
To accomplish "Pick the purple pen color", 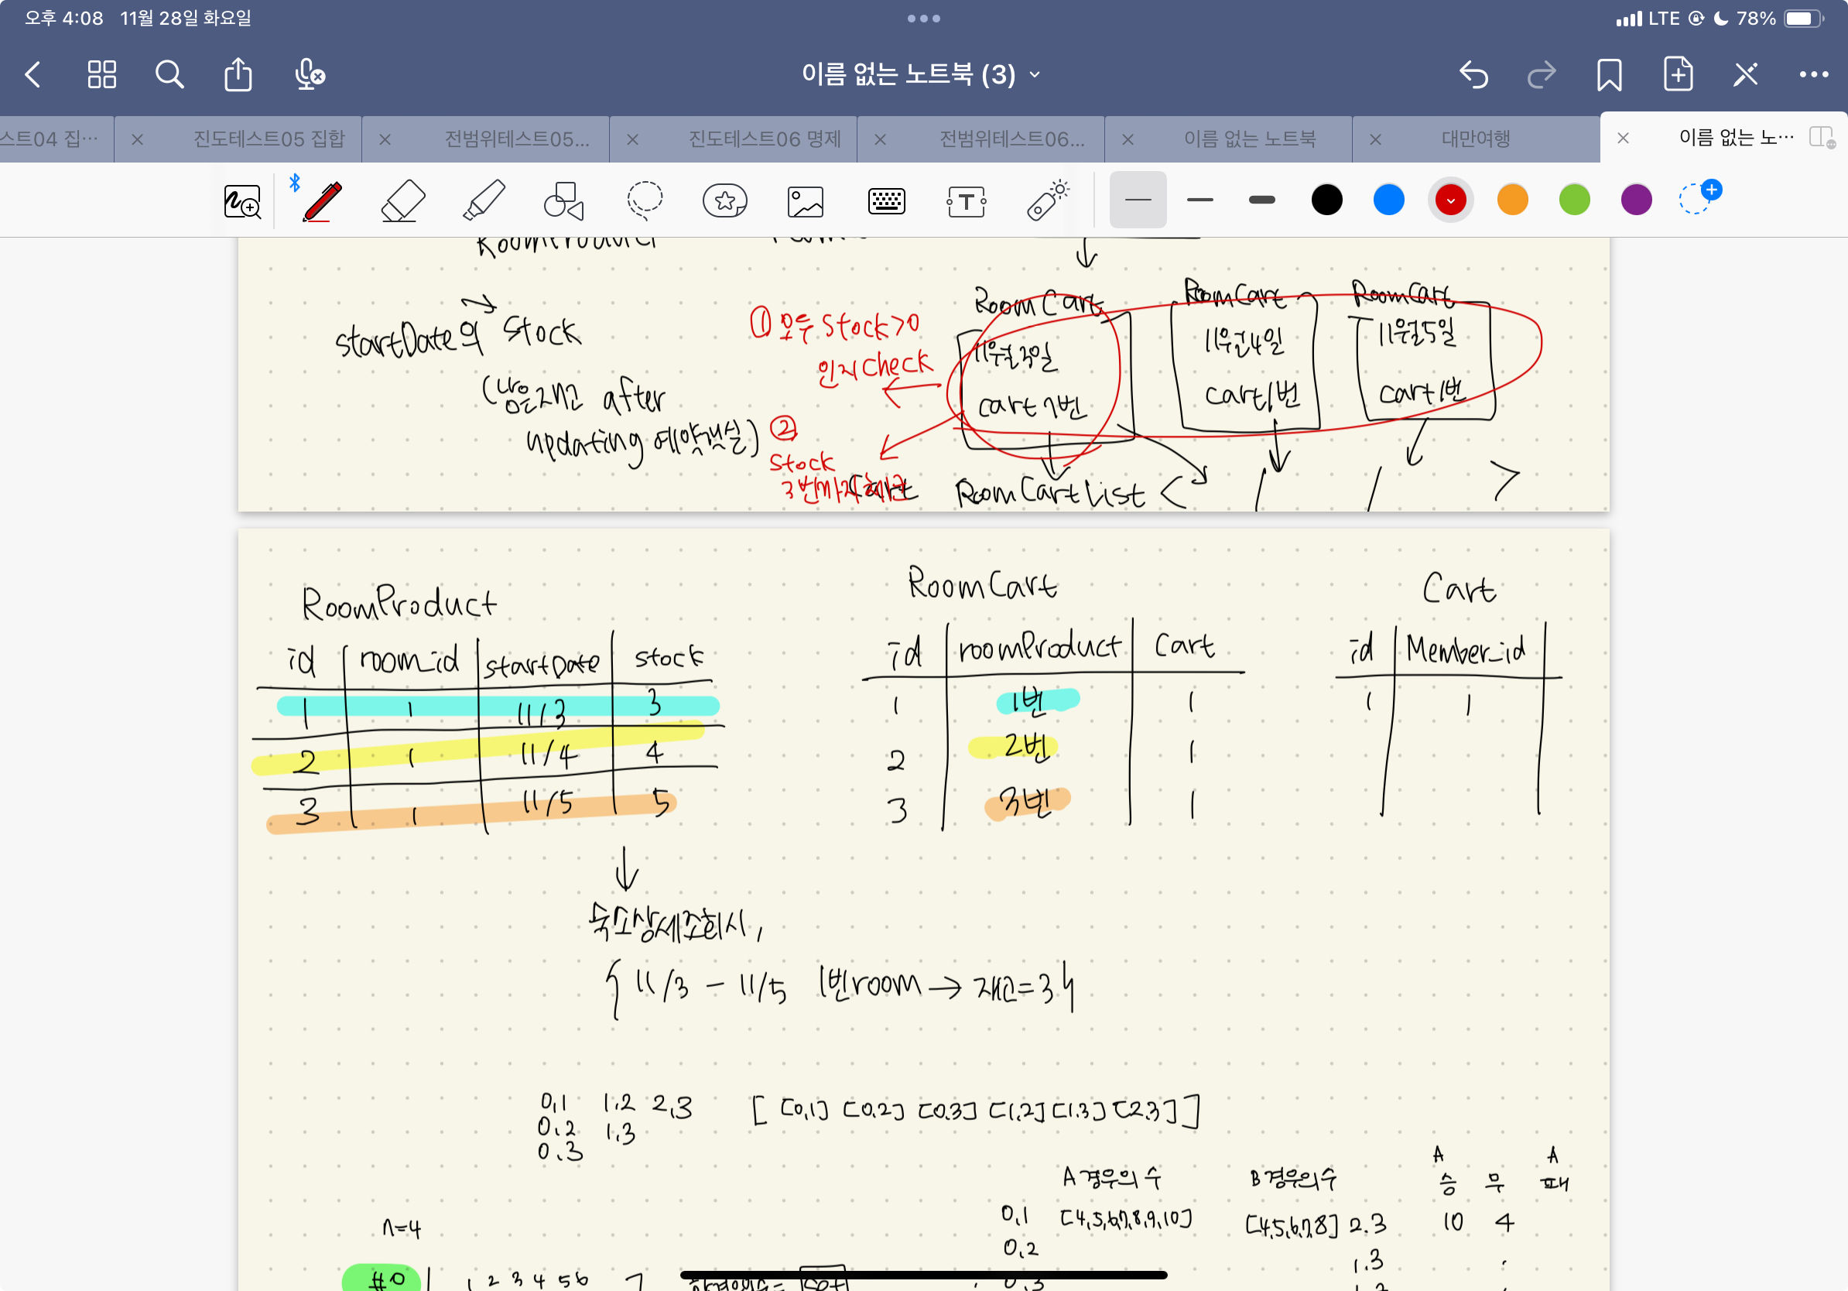I will click(x=1636, y=200).
